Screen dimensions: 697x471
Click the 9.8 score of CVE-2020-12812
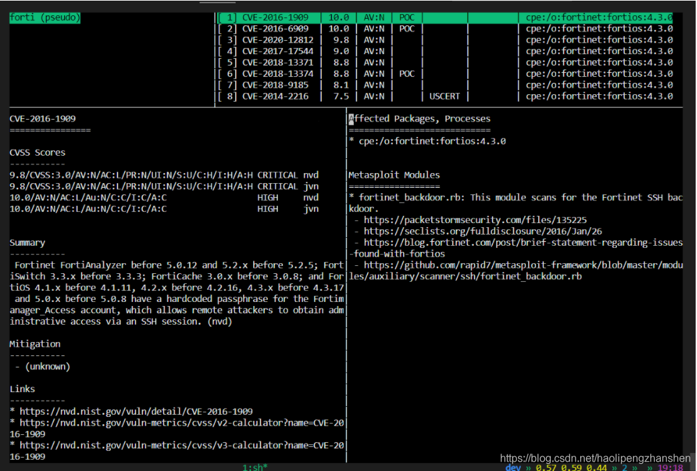point(341,40)
